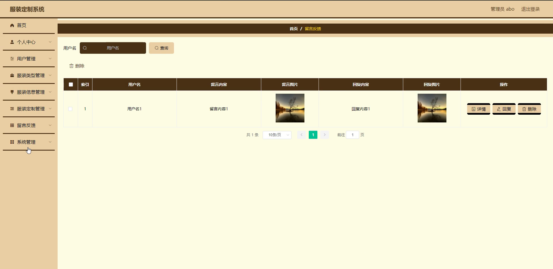
Task: Open the 服装类型管理 menu
Action: click(29, 75)
